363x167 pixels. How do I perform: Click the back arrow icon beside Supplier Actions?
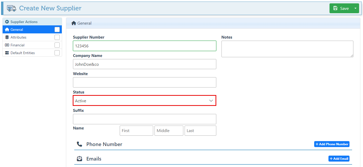click(7, 22)
